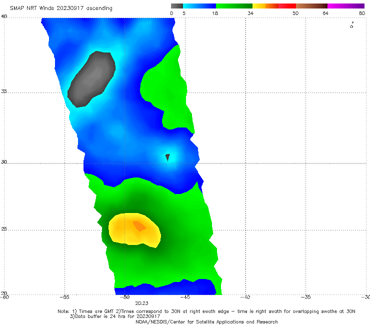The image size is (370, 325).
Task: Click the latitude label '35' on the axis
Action: point(4,91)
